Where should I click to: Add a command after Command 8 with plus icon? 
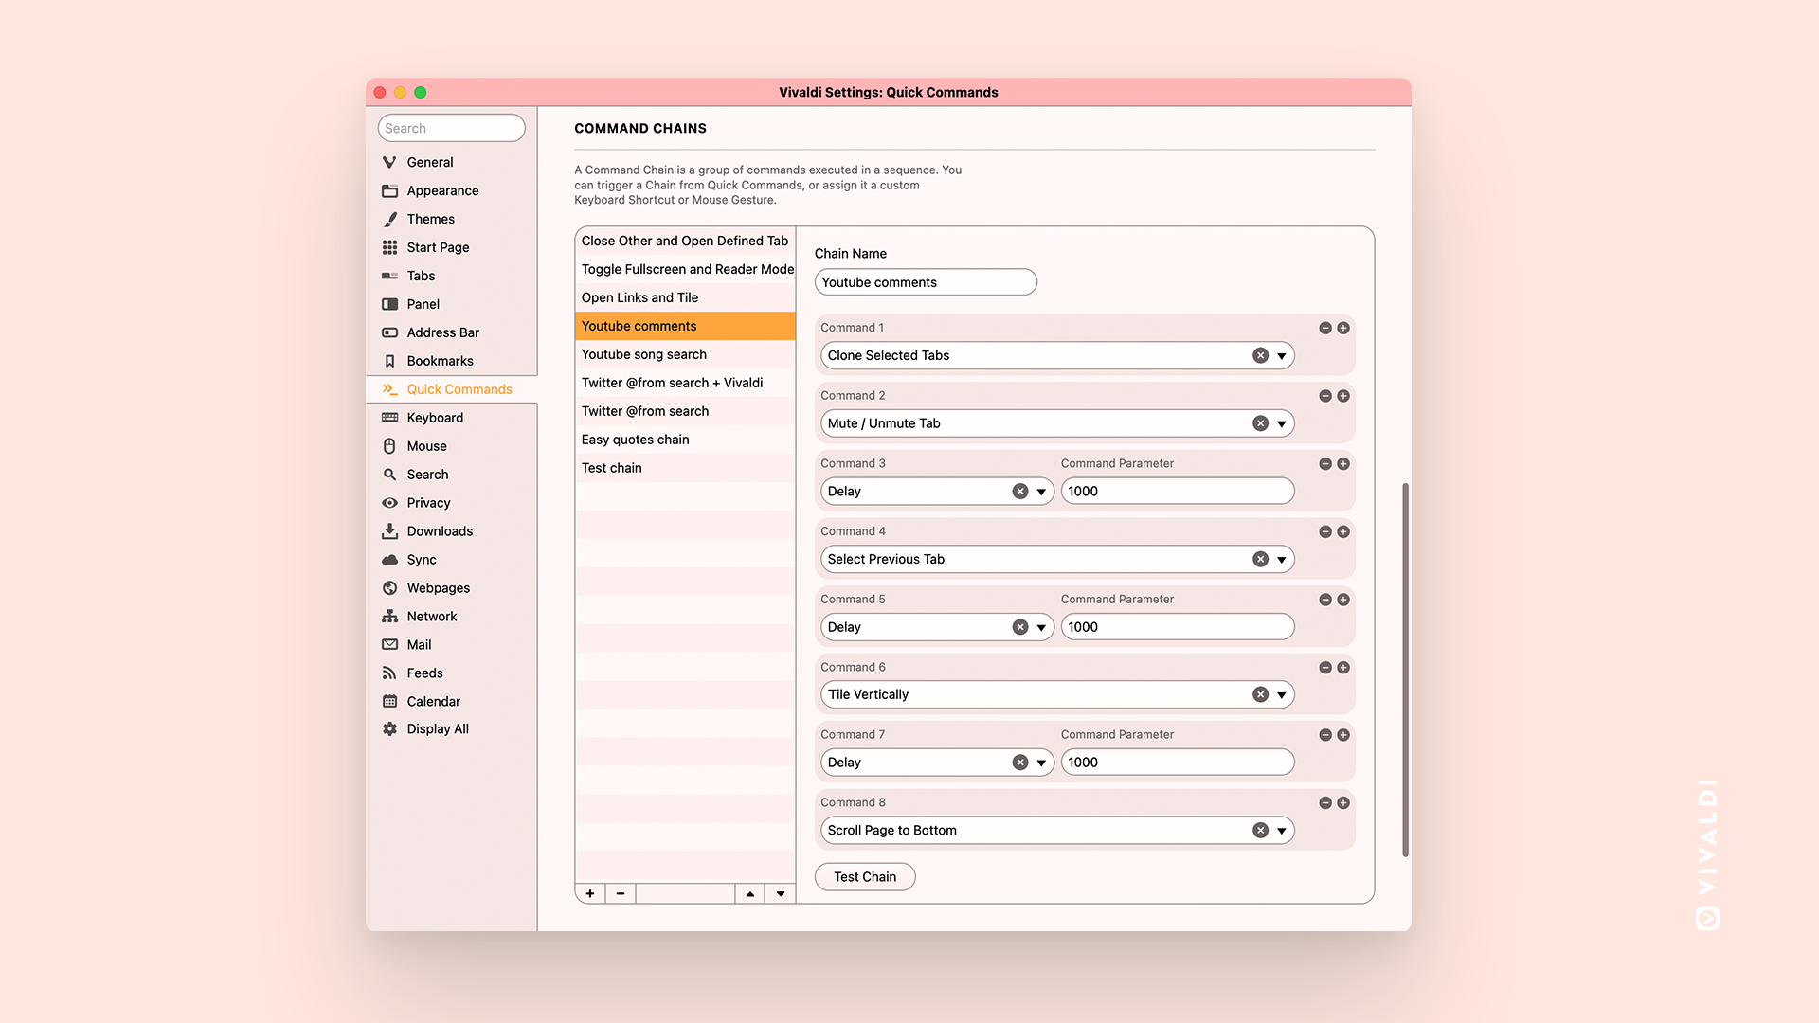coord(1343,803)
